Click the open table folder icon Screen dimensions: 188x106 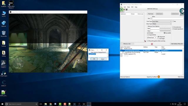[x=124, y=9]
